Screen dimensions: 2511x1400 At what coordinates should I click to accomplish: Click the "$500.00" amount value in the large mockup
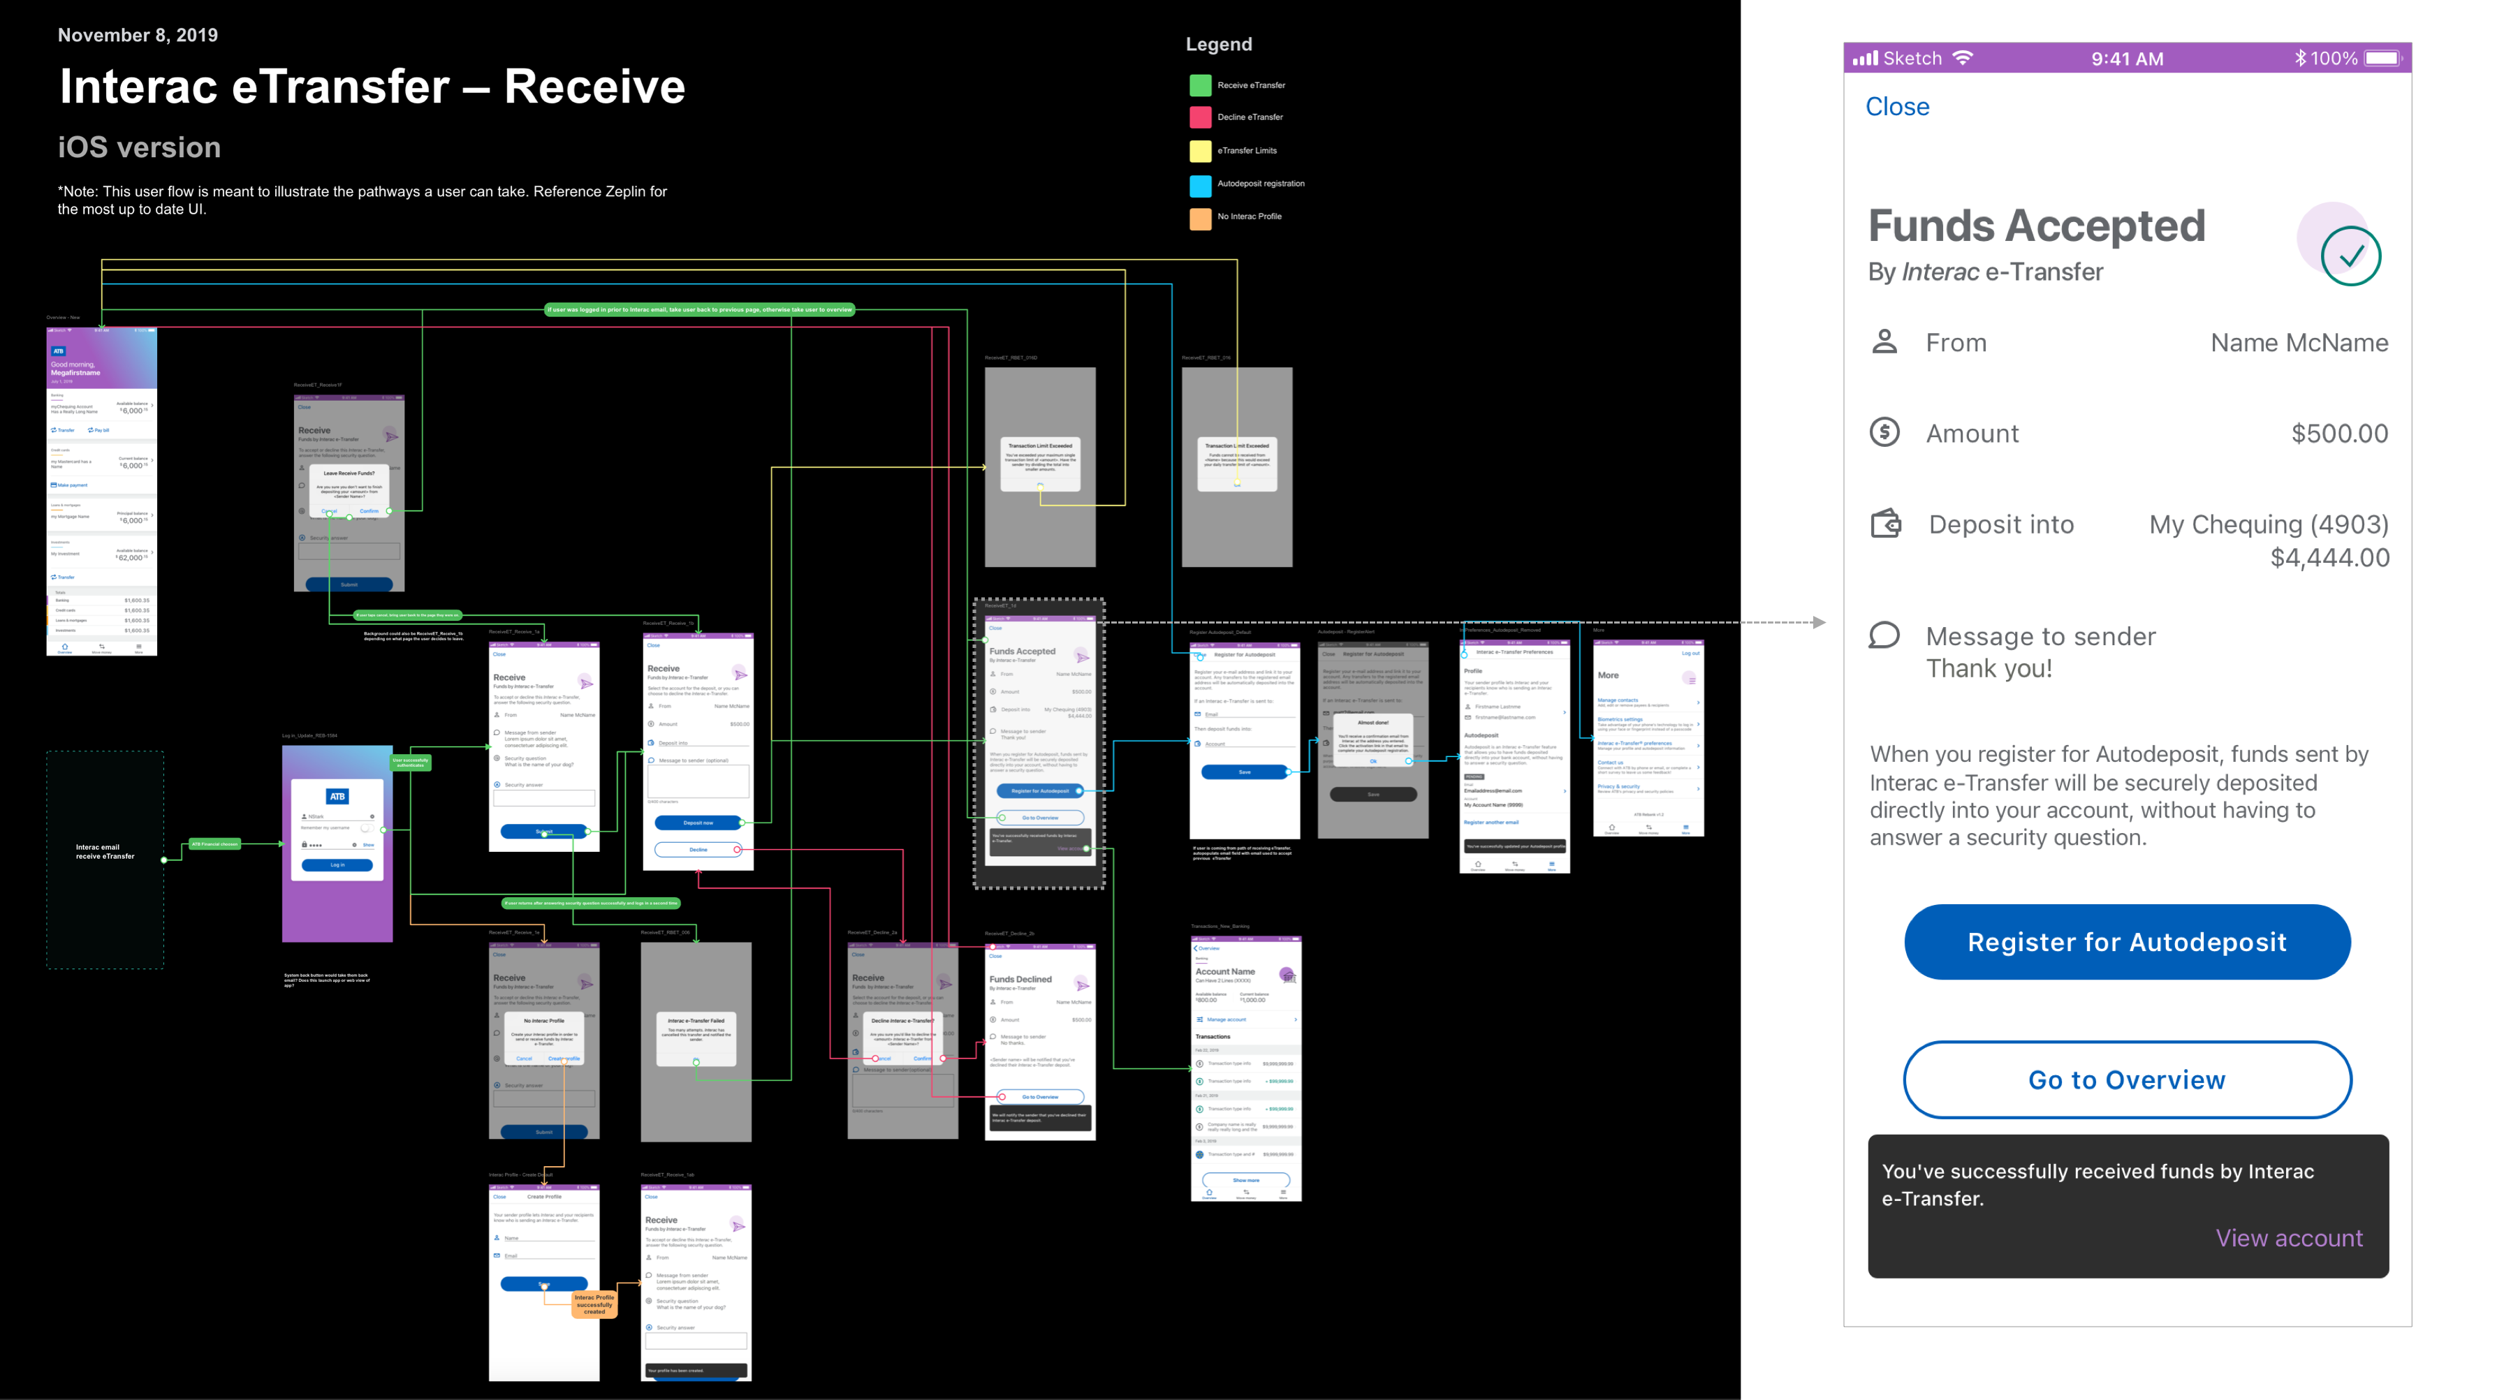tap(2339, 434)
